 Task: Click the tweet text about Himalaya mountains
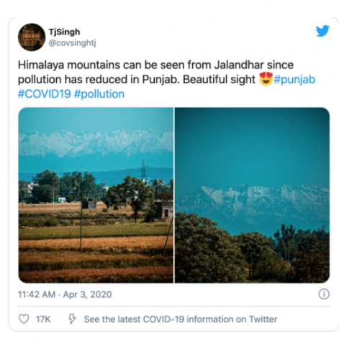166,79
